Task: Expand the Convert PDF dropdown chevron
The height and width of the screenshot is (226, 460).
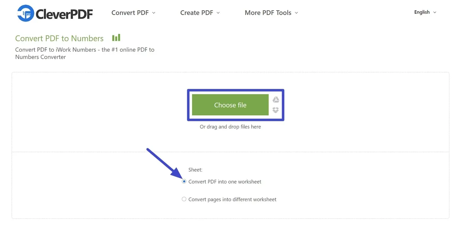Action: 154,13
